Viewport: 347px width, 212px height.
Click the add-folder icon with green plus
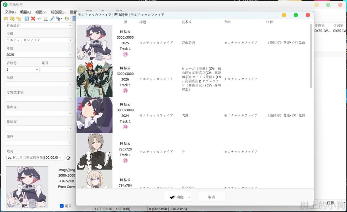(12, 19)
